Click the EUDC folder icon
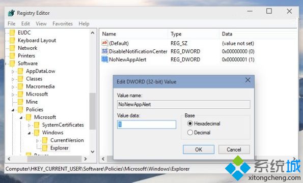This screenshot has height=183, width=303. (12, 33)
